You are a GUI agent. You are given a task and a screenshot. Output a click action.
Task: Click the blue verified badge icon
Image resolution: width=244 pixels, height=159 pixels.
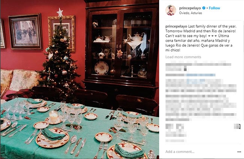click(x=203, y=8)
